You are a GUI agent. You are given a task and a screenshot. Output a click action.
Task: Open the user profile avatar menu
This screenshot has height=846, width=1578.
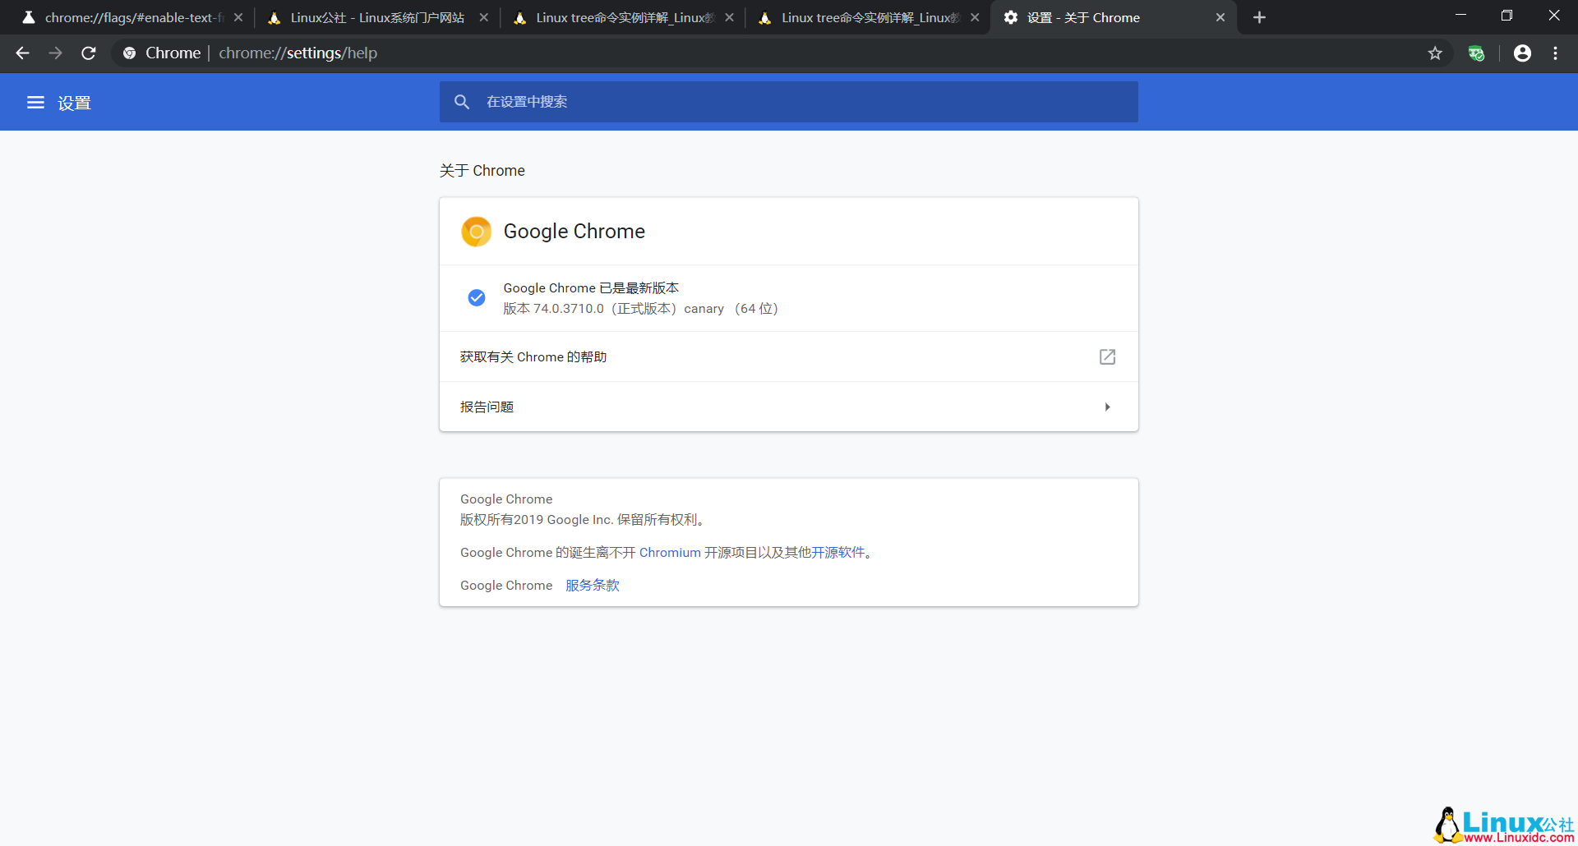(x=1522, y=53)
